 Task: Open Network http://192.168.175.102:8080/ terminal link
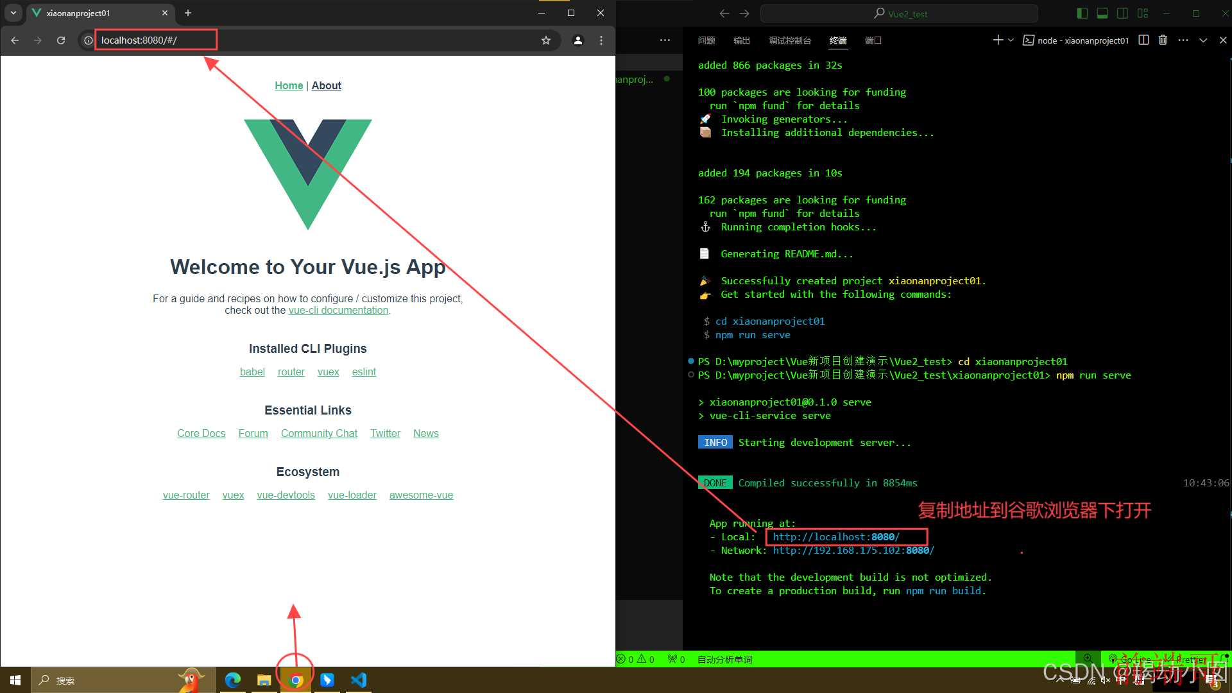point(853,551)
